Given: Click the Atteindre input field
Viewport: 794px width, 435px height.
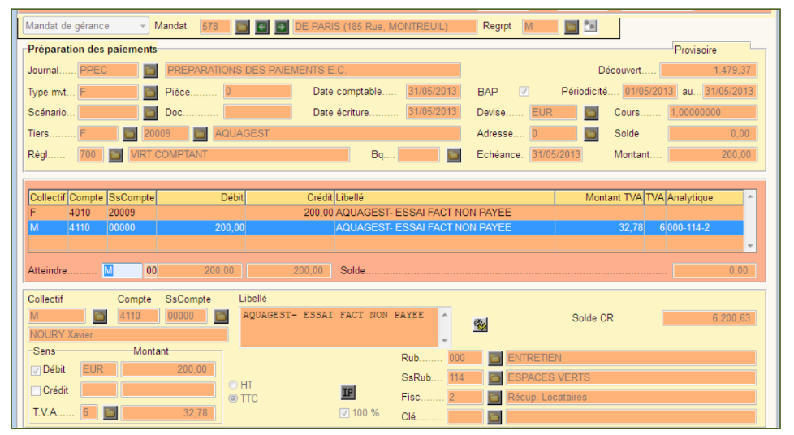Looking at the screenshot, I should coord(122,270).
